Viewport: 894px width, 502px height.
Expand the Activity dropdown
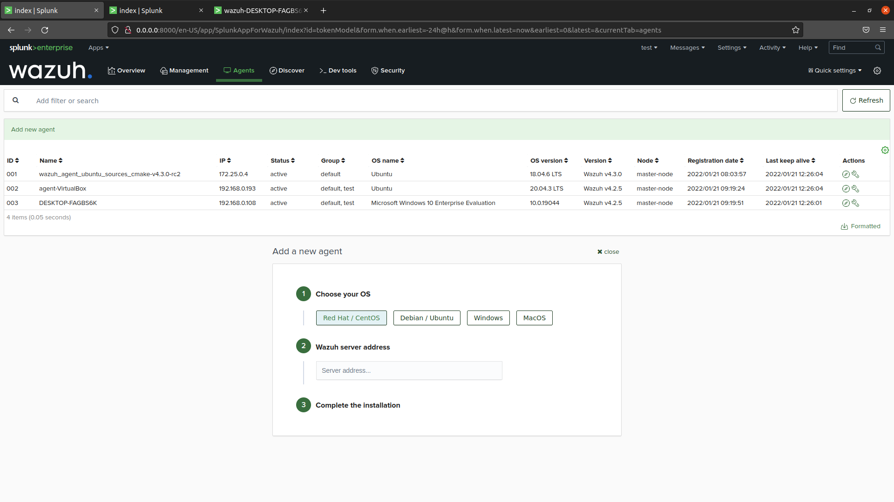point(772,48)
